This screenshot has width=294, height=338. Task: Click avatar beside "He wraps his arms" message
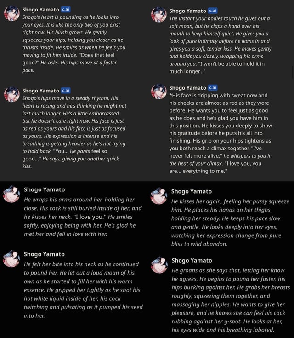[x=12, y=194]
